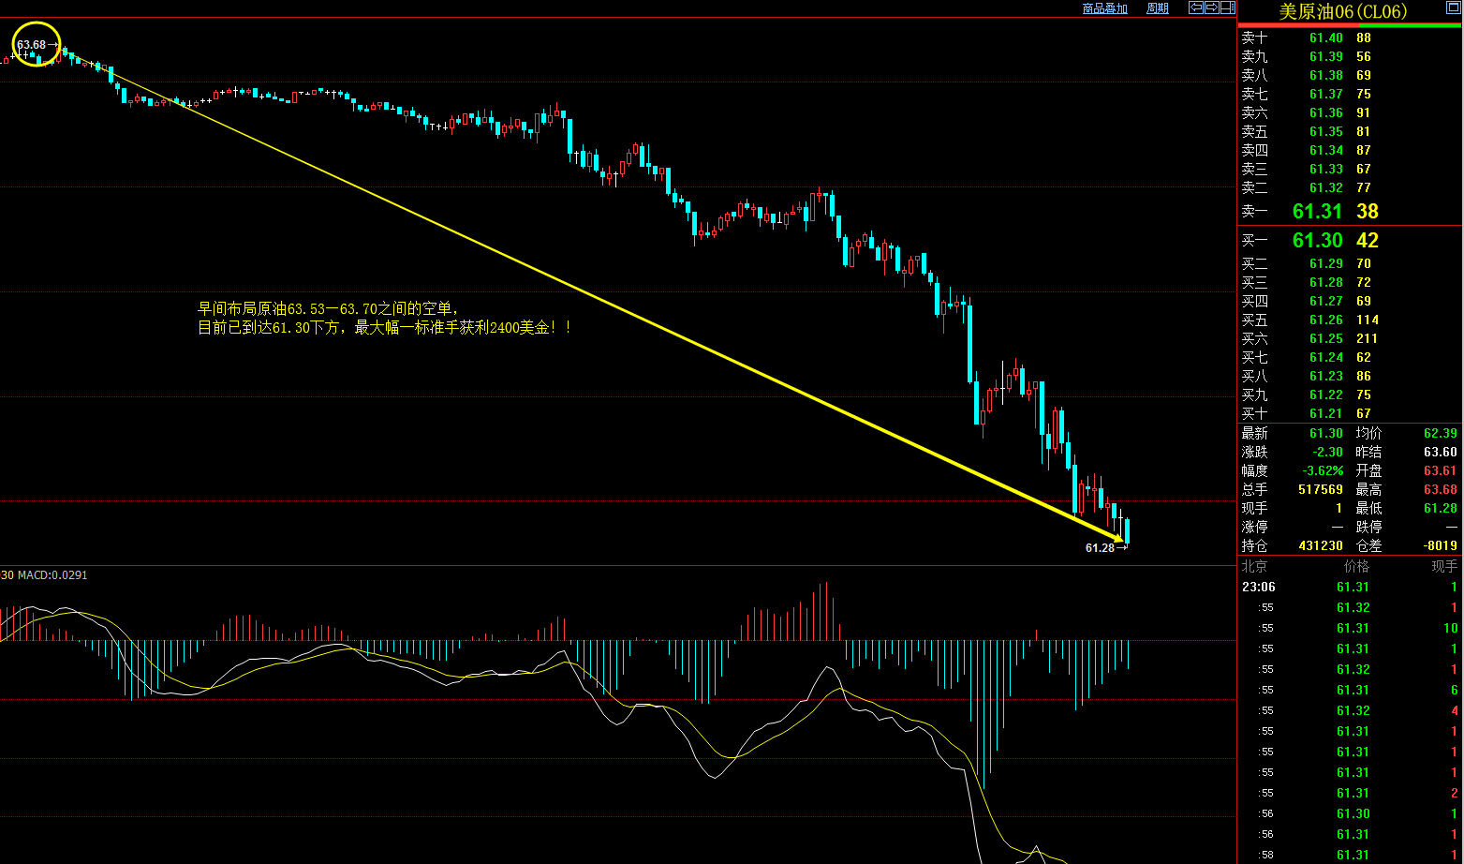
Task: Open the 商品叠加 overlay link
Action: point(1105,8)
